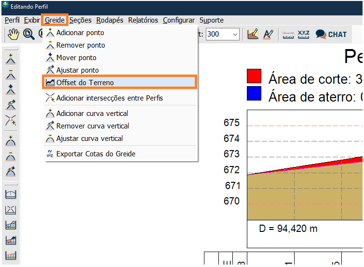The image size is (364, 267).
Task: Click the add vertical curve sidebar icon
Action: 11,141
